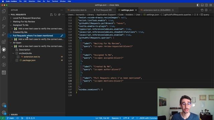Open the Apple menu
The height and width of the screenshot is (120, 214).
point(3,1)
